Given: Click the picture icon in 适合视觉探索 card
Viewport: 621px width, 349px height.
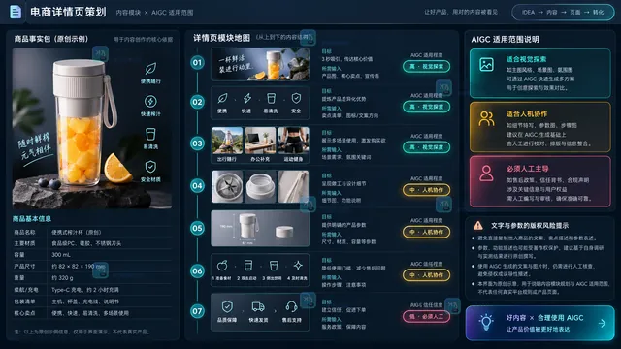Looking at the screenshot, I should pos(486,64).
